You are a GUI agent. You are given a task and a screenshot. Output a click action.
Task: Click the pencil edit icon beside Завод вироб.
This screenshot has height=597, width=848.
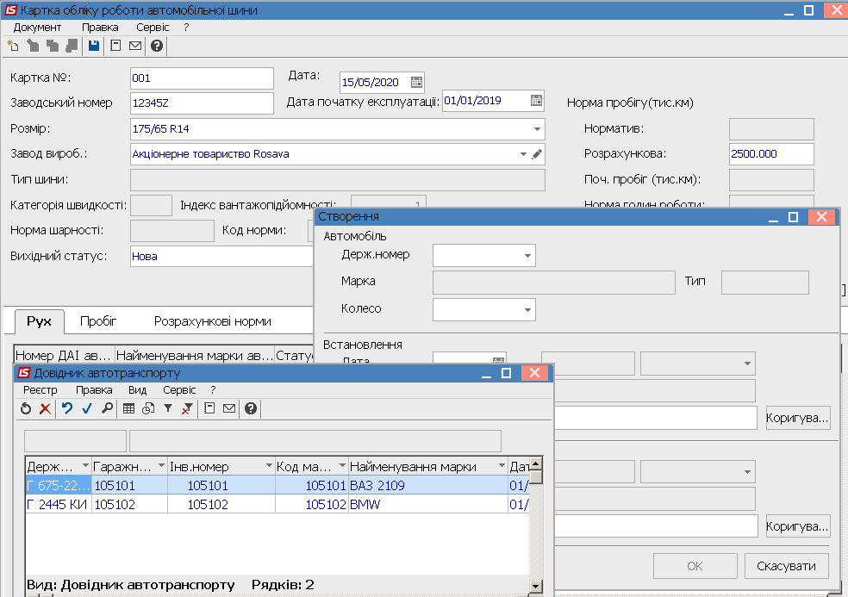pyautogui.click(x=537, y=154)
